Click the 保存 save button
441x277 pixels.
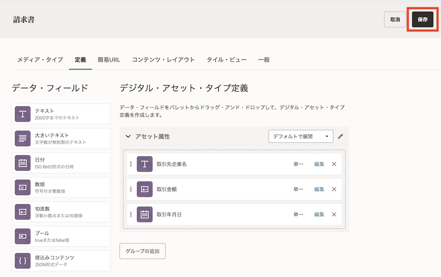click(x=422, y=19)
